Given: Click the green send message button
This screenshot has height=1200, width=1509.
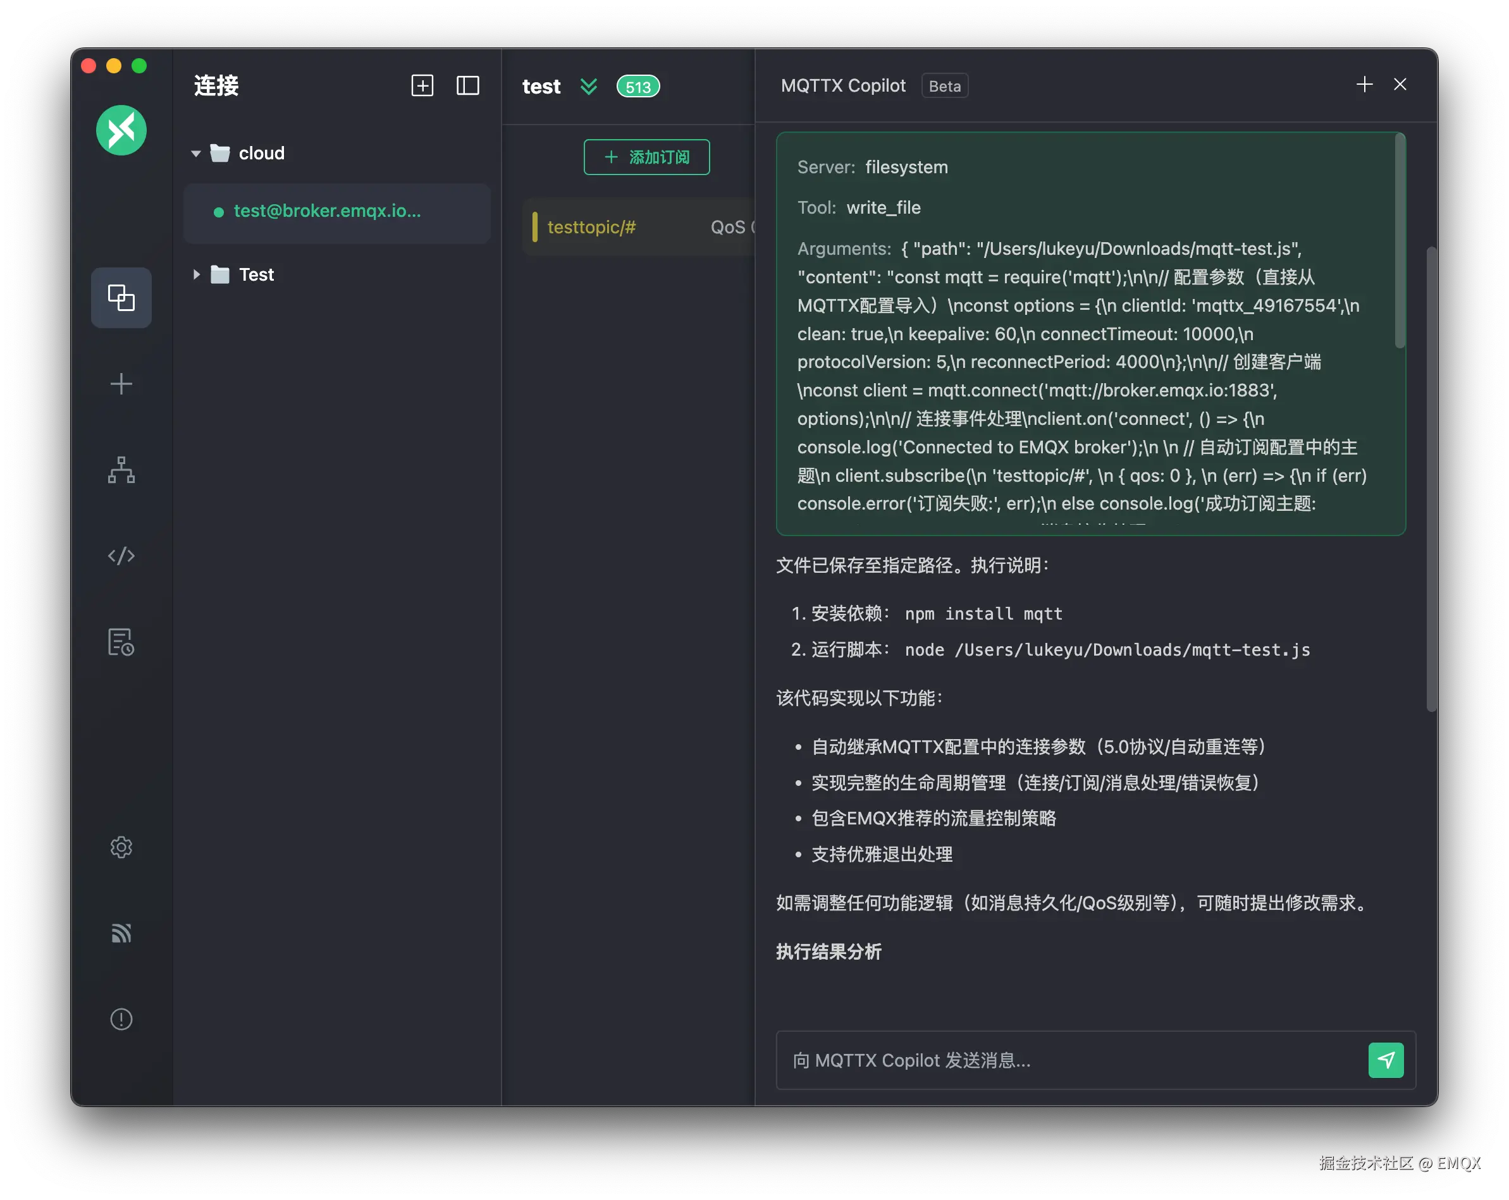Looking at the screenshot, I should [1385, 1060].
